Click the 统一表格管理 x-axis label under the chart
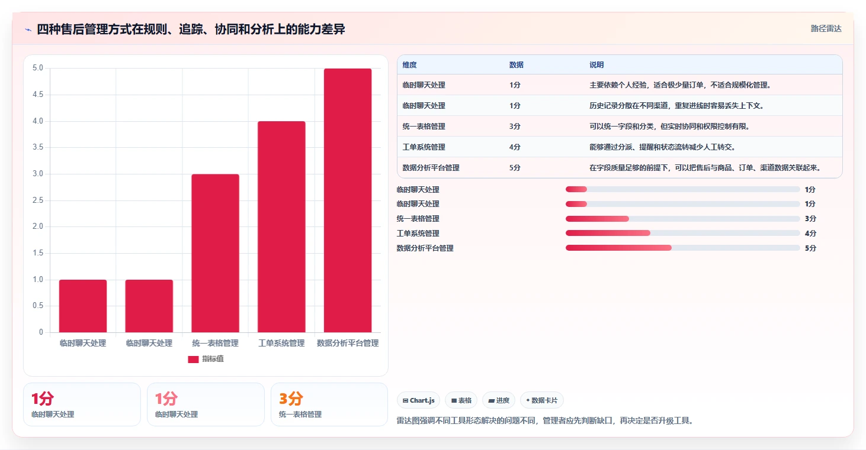This screenshot has height=450, width=866. pos(215,343)
